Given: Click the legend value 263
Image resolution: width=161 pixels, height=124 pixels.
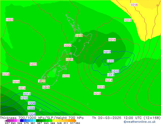Looking at the screenshot, I should click(x=13, y=123).
